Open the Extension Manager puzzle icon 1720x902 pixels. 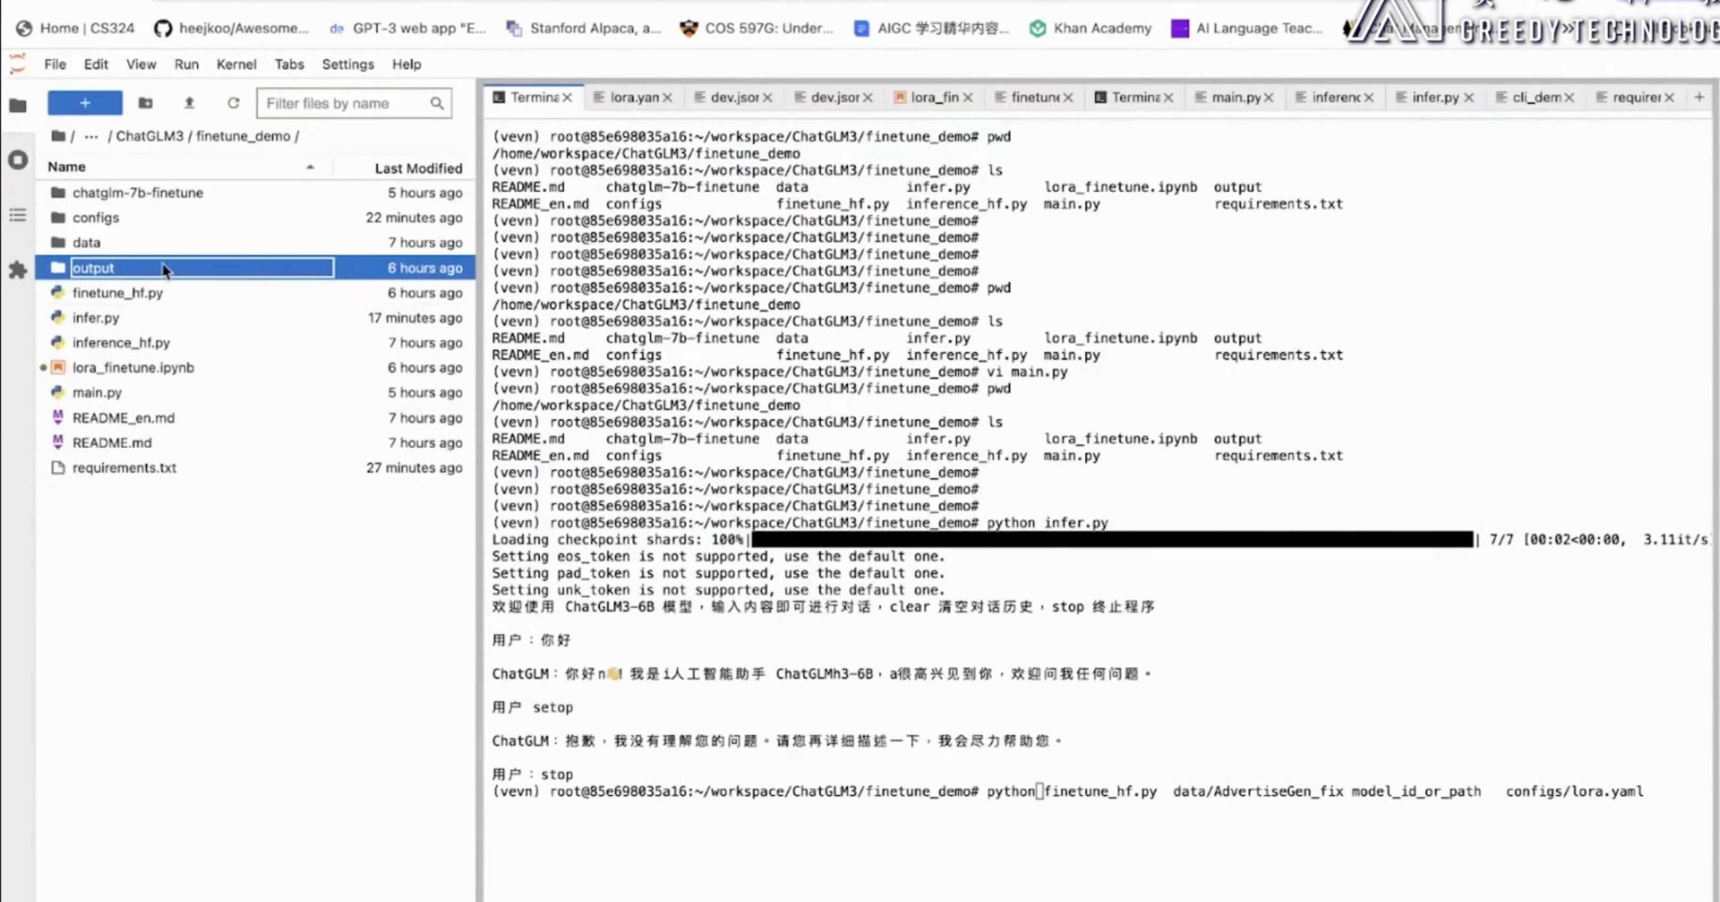(18, 271)
